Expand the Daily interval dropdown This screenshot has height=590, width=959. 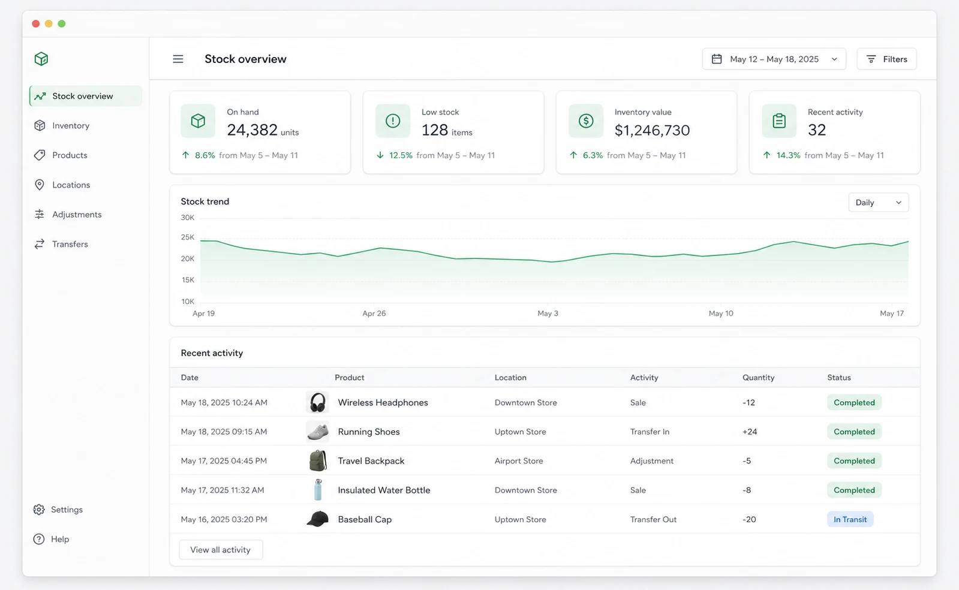[879, 203]
